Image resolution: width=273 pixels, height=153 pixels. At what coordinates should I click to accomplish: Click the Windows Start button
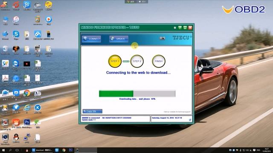click(3, 150)
